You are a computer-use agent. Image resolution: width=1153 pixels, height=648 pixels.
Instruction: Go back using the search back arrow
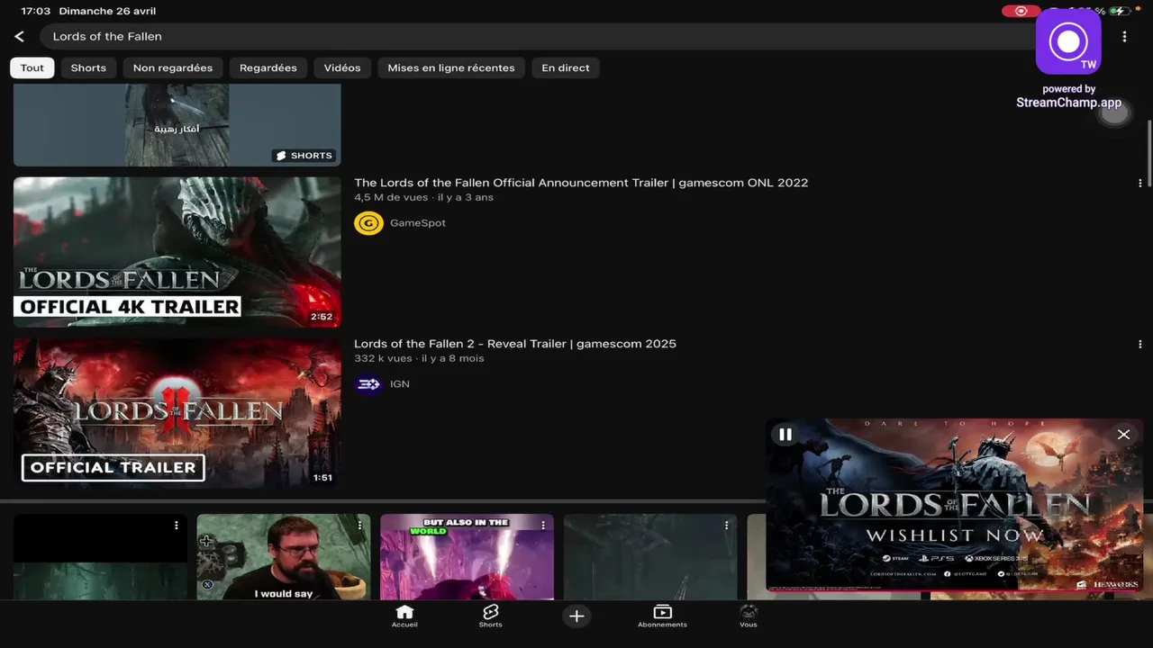[x=19, y=37]
